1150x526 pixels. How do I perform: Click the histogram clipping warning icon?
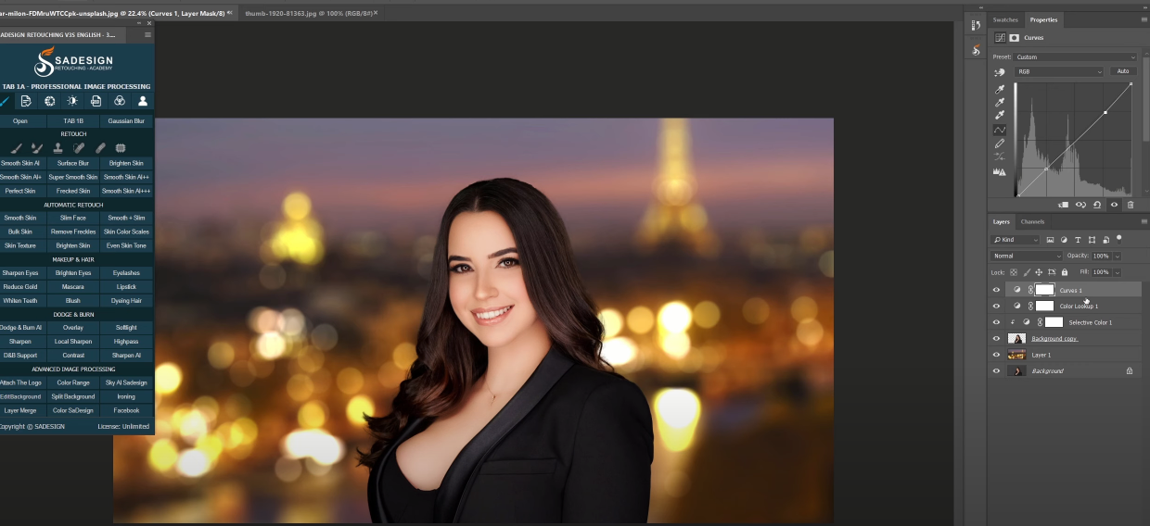(1000, 171)
